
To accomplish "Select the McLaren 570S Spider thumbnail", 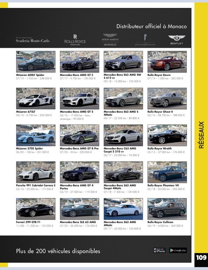I will pyautogui.click(x=36, y=135).
